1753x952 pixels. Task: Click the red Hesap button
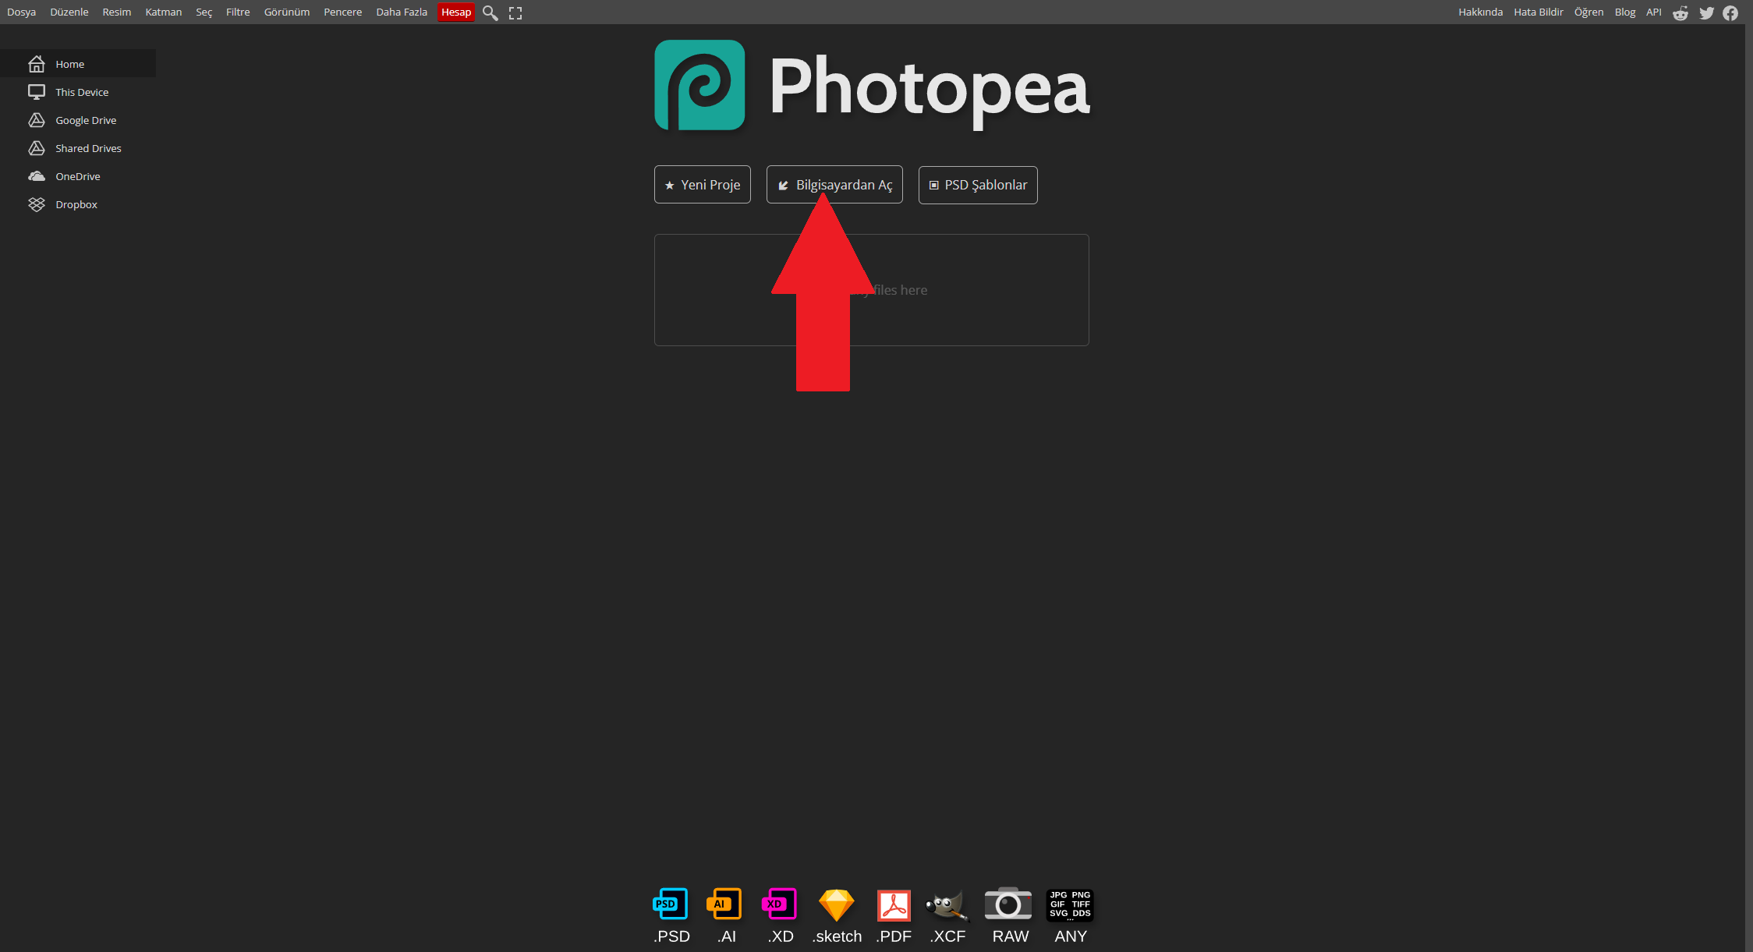pyautogui.click(x=456, y=12)
